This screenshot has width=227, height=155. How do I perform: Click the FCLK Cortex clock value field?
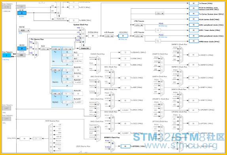(x=194, y=19)
